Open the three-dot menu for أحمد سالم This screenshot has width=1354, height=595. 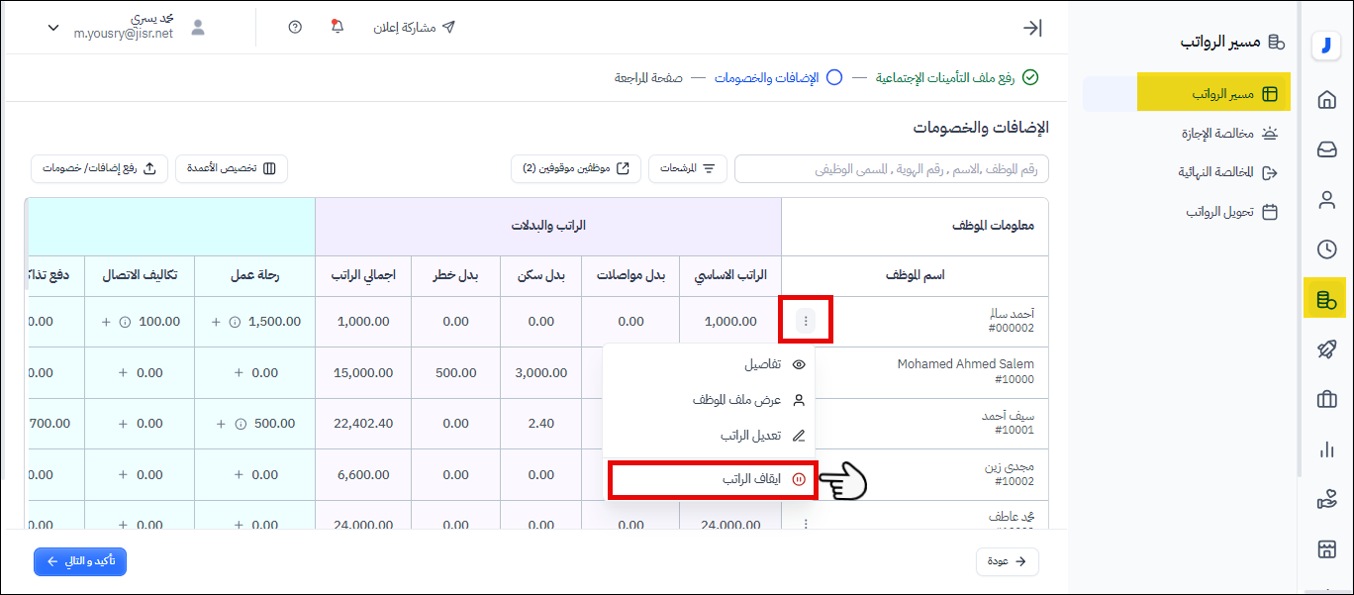806,321
